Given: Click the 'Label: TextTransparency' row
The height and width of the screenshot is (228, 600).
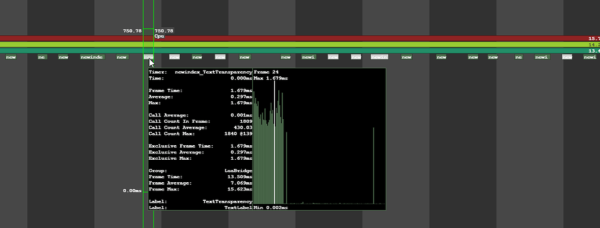Looking at the screenshot, I should [x=201, y=201].
